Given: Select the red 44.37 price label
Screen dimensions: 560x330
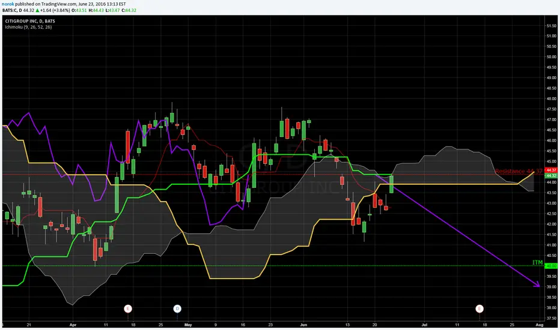Looking at the screenshot, I should (552, 170).
